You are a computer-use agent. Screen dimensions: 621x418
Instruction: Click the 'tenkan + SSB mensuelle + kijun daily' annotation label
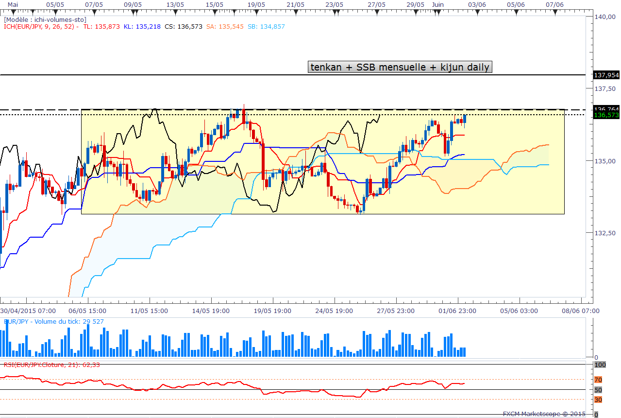(400, 67)
